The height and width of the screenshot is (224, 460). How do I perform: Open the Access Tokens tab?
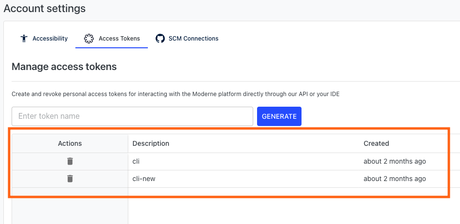click(x=112, y=39)
